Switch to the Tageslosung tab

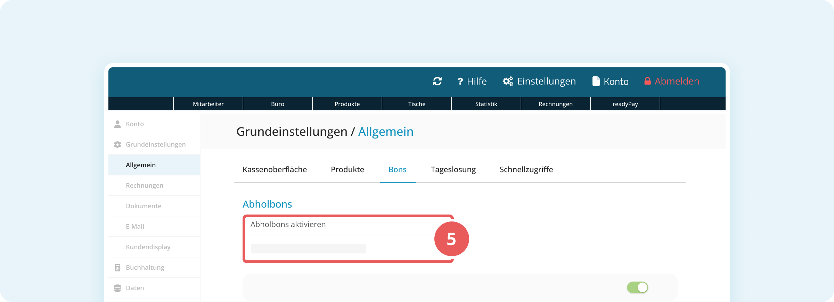click(x=453, y=169)
